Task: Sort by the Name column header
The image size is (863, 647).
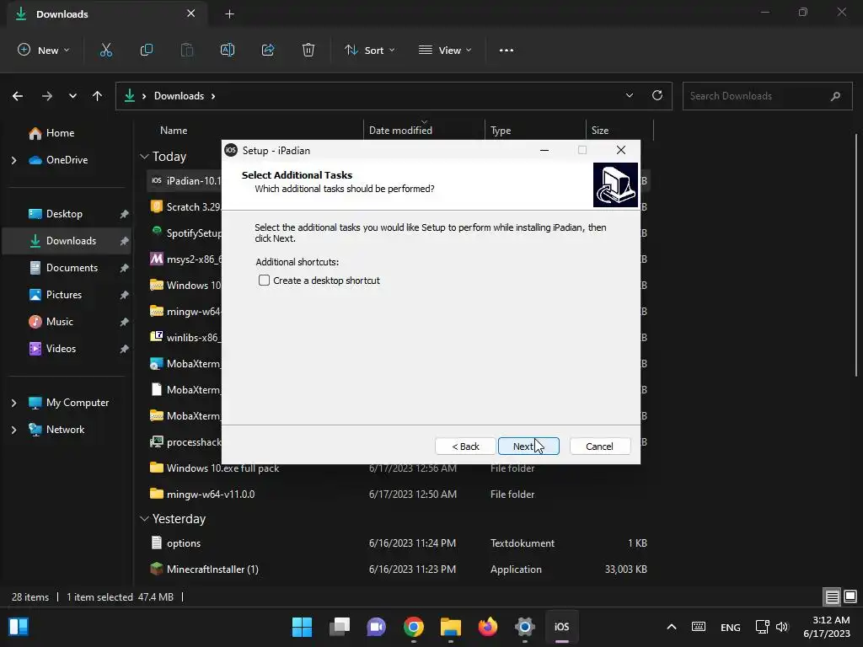Action: coord(174,131)
